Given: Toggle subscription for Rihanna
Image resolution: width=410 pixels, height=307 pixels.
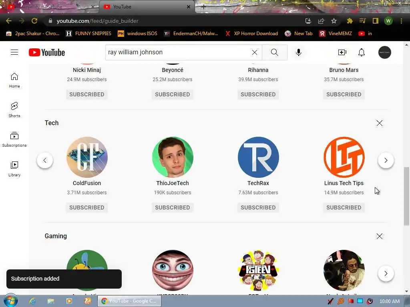Looking at the screenshot, I should (x=258, y=94).
